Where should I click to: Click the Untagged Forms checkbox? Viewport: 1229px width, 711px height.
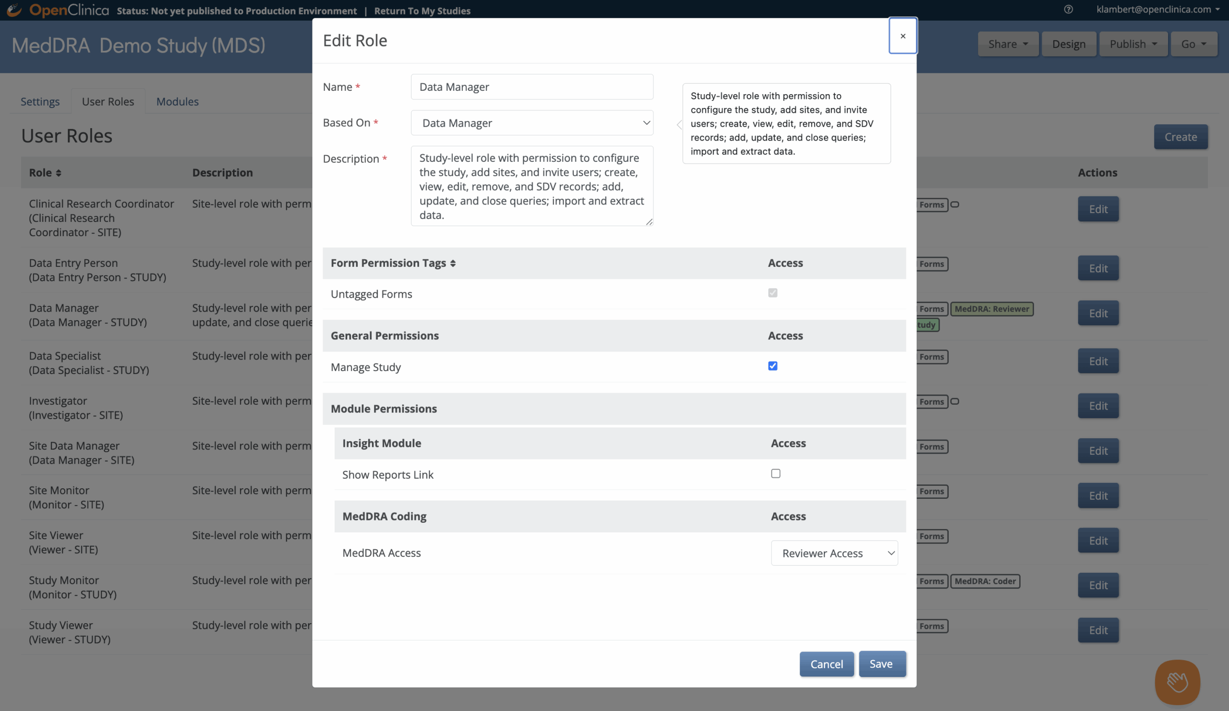click(x=772, y=293)
